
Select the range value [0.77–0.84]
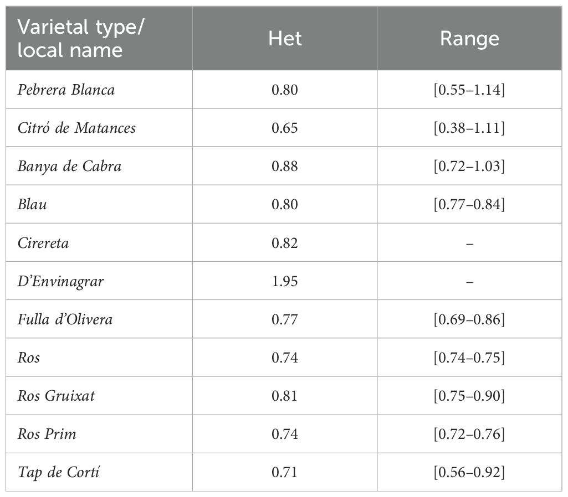469,204
